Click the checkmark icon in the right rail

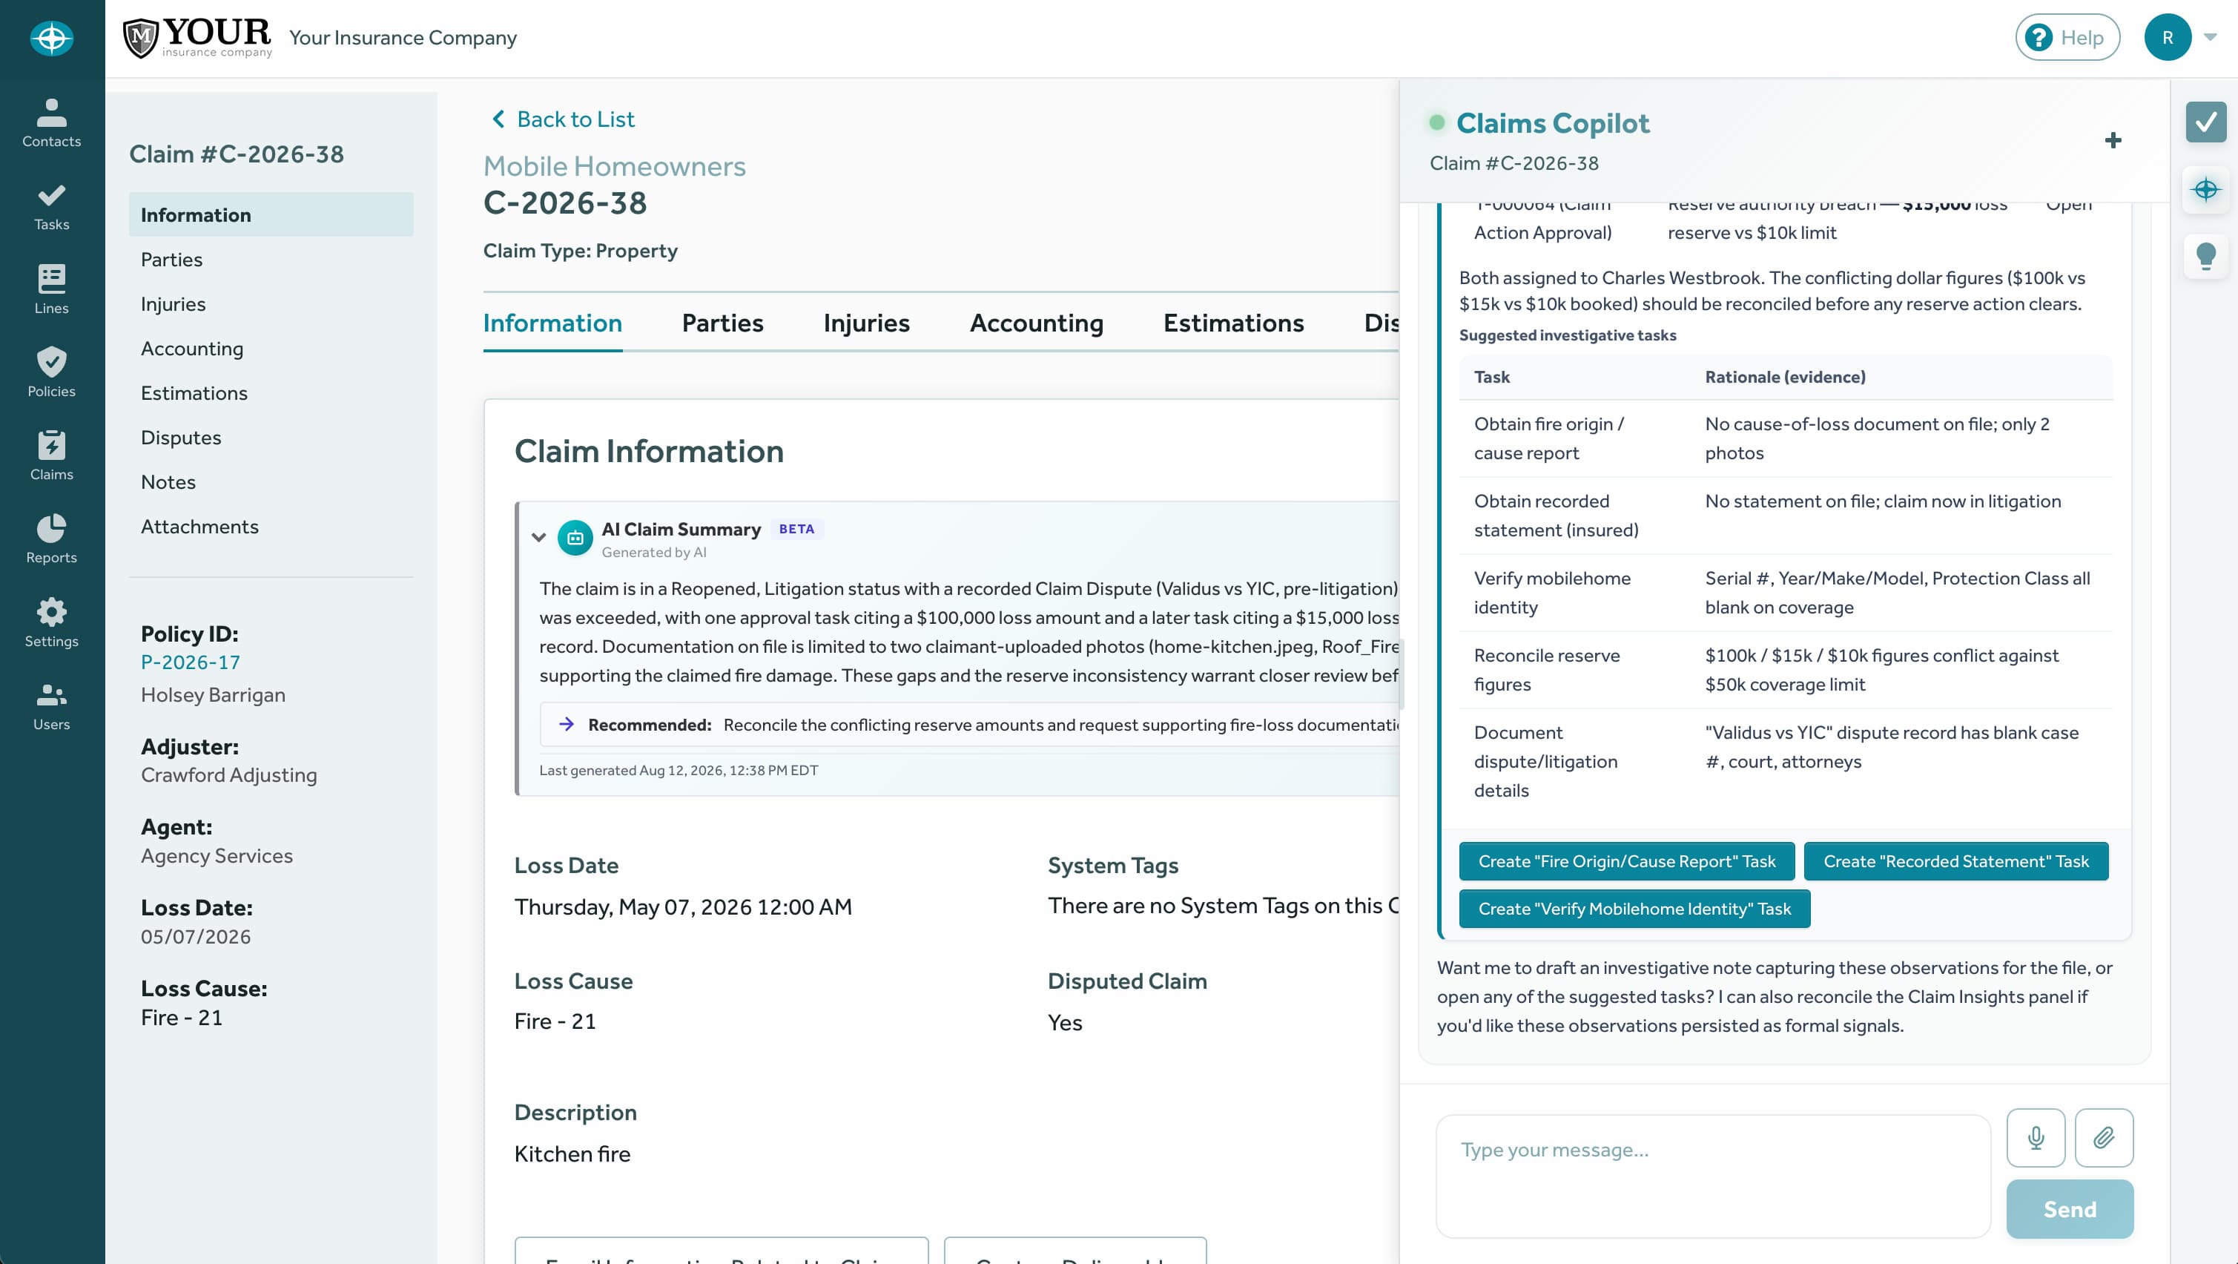pyautogui.click(x=2205, y=122)
